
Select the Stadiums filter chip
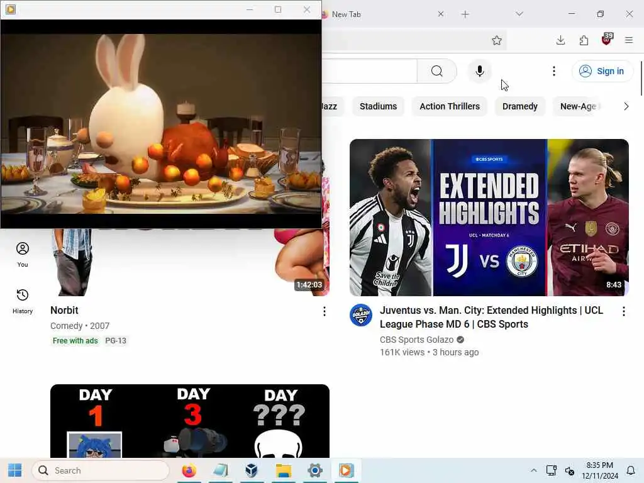[378, 106]
